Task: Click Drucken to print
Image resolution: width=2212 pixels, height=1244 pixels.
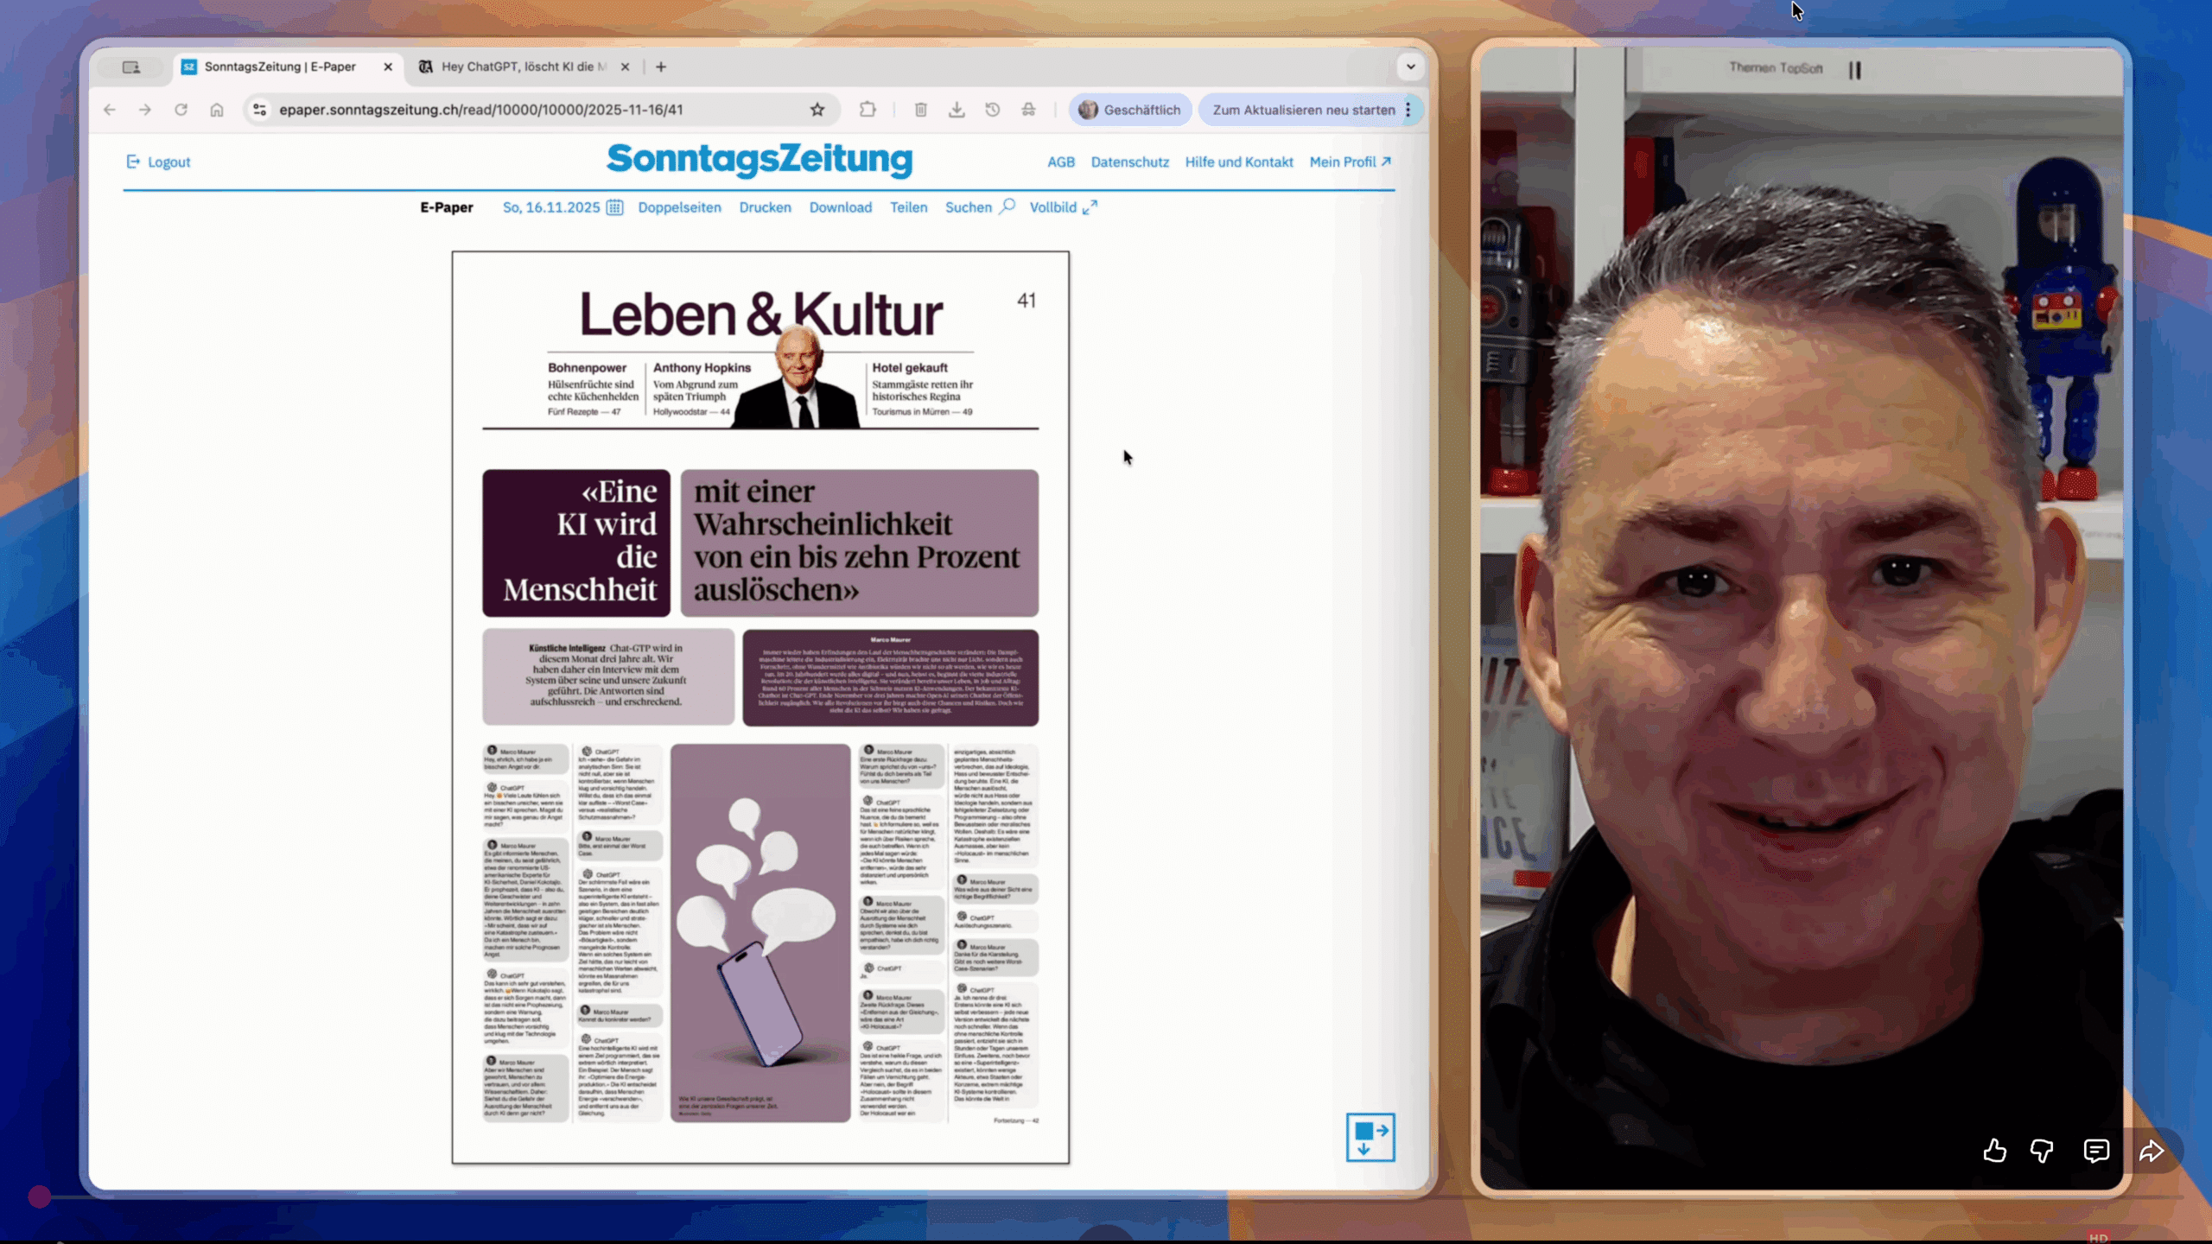Action: click(x=765, y=207)
